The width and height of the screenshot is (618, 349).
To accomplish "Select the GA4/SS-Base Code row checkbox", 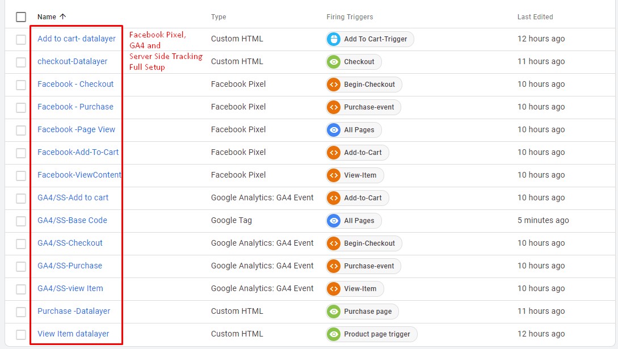I will coord(21,221).
